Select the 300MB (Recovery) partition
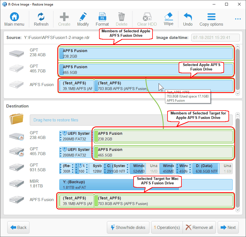 pos(67,168)
